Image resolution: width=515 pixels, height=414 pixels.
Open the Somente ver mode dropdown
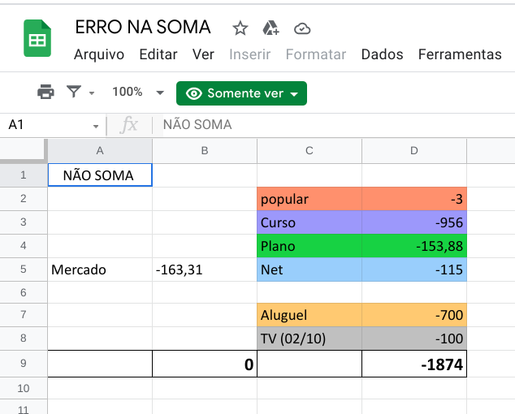pyautogui.click(x=241, y=93)
